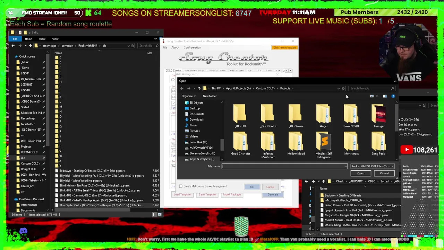Image resolution: width=444 pixels, height=250 pixels.
Task: Select the BrokeNCYDE folder
Action: 351,116
